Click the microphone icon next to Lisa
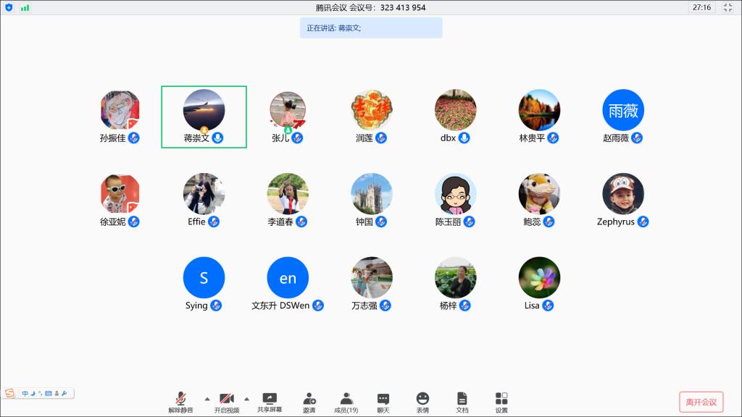Viewport: 742px width, 417px height. pyautogui.click(x=549, y=306)
